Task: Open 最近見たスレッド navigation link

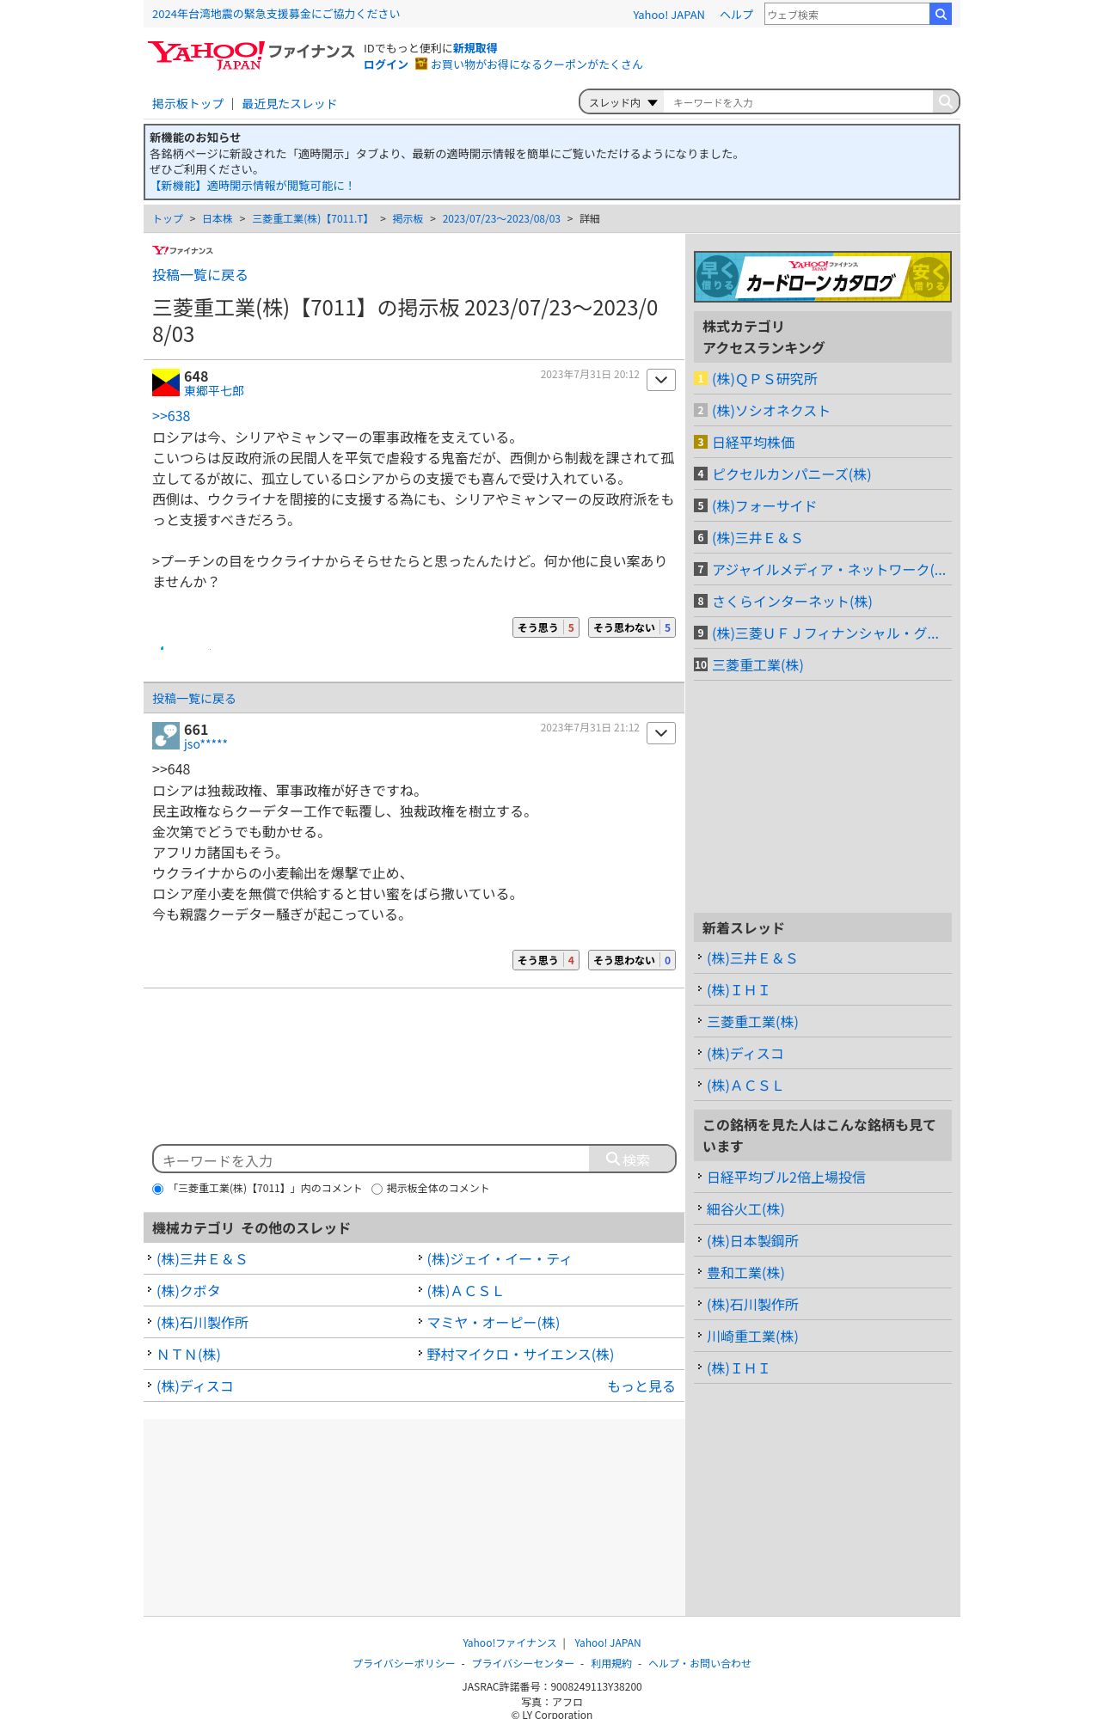Action: point(289,104)
